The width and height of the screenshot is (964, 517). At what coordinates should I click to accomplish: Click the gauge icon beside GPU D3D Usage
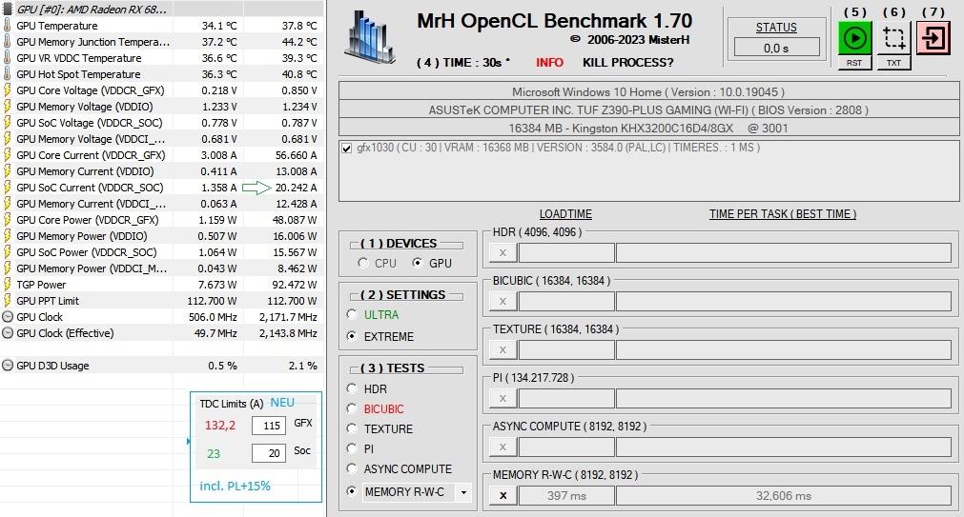pos(8,366)
